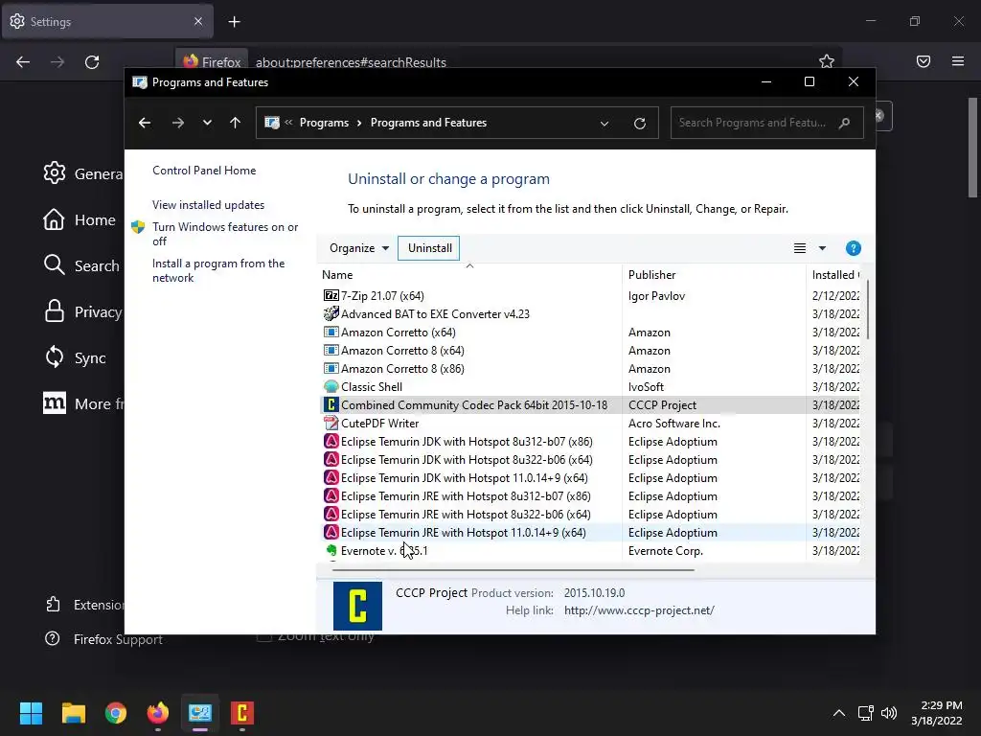The width and height of the screenshot is (981, 736).
Task: Open Search section in Firefox Settings
Action: coord(81,265)
